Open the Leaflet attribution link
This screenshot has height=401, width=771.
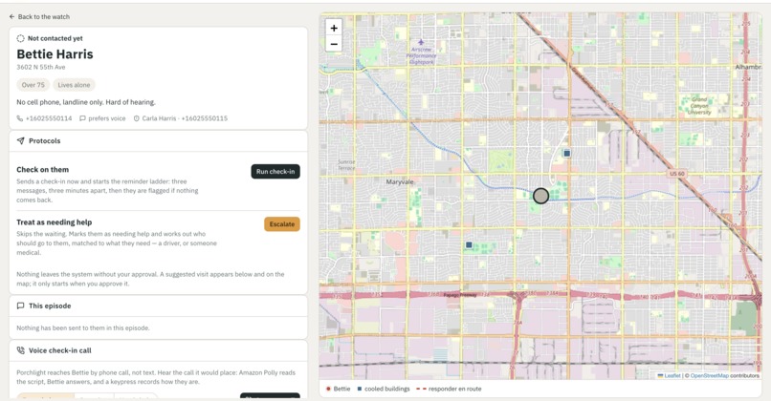click(672, 375)
